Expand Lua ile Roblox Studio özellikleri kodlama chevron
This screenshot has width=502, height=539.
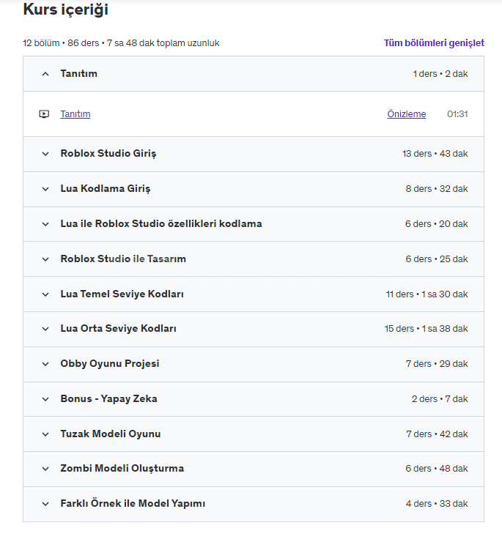pos(45,224)
